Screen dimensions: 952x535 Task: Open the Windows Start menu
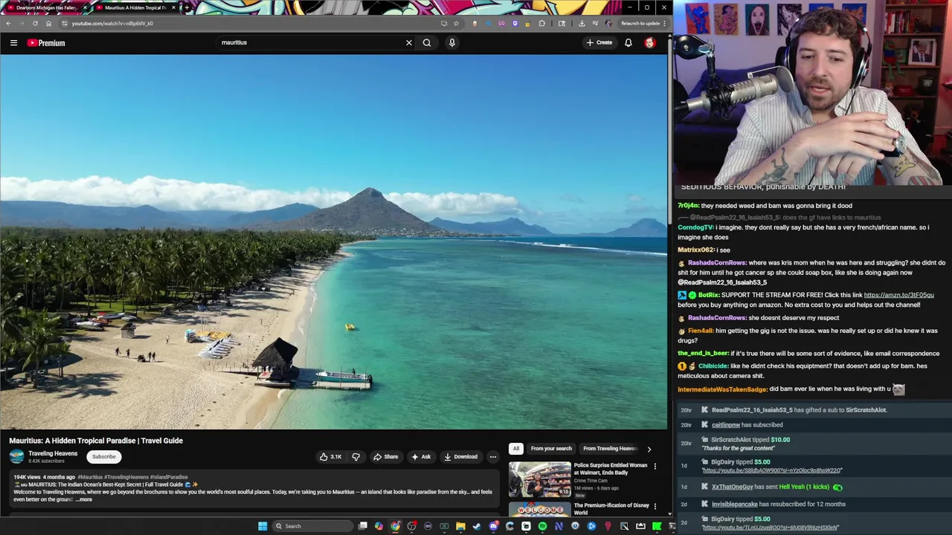coord(263,526)
